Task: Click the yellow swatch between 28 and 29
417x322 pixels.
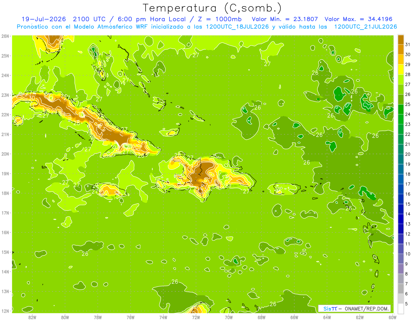Action: tap(401, 69)
